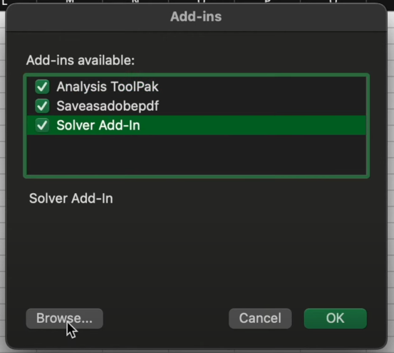Viewport: 394px width, 353px height.
Task: Confirm add-in selection with OK
Action: tap(335, 318)
